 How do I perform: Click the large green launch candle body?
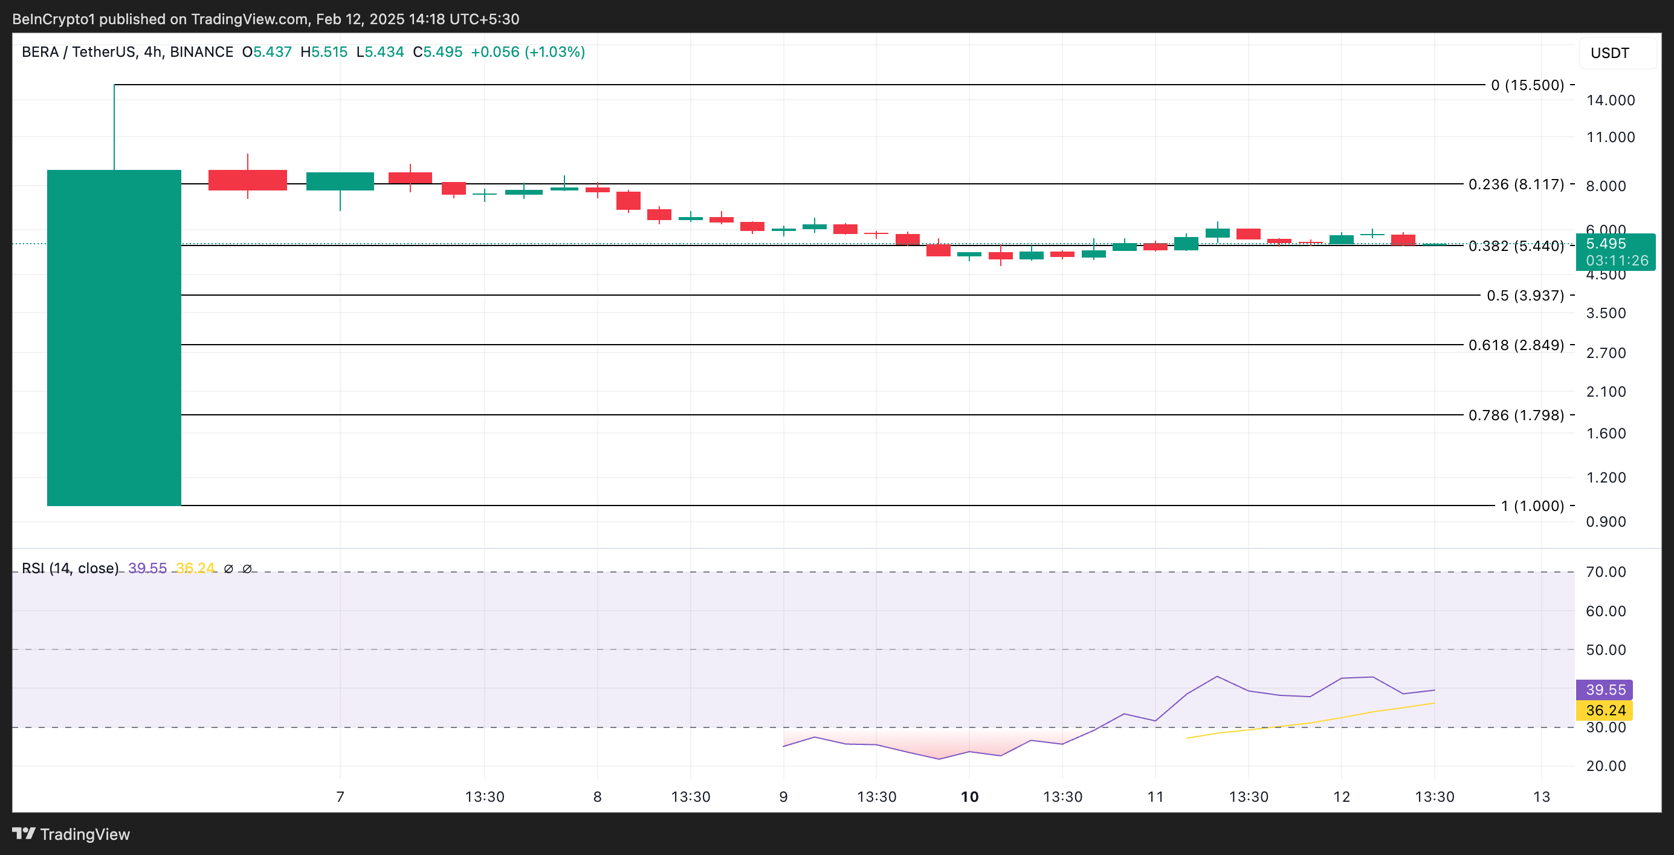point(114,338)
